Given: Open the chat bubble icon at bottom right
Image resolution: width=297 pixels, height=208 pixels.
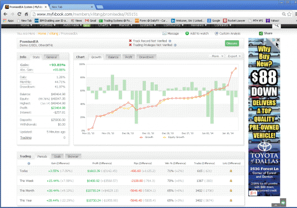Looking at the screenshot, I should [283, 203].
